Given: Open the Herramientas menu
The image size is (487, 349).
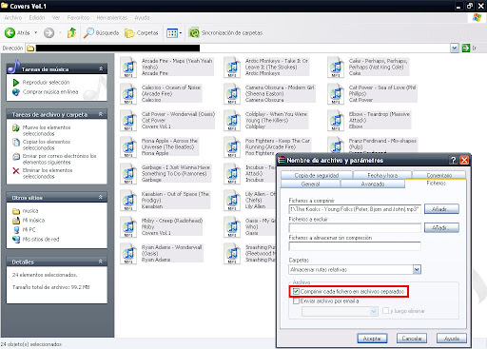Looking at the screenshot, I should click(112, 18).
